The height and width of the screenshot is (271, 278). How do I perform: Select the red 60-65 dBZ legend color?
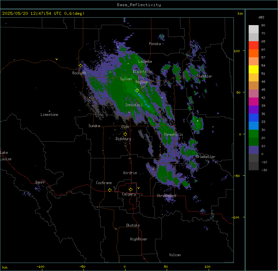(253, 45)
